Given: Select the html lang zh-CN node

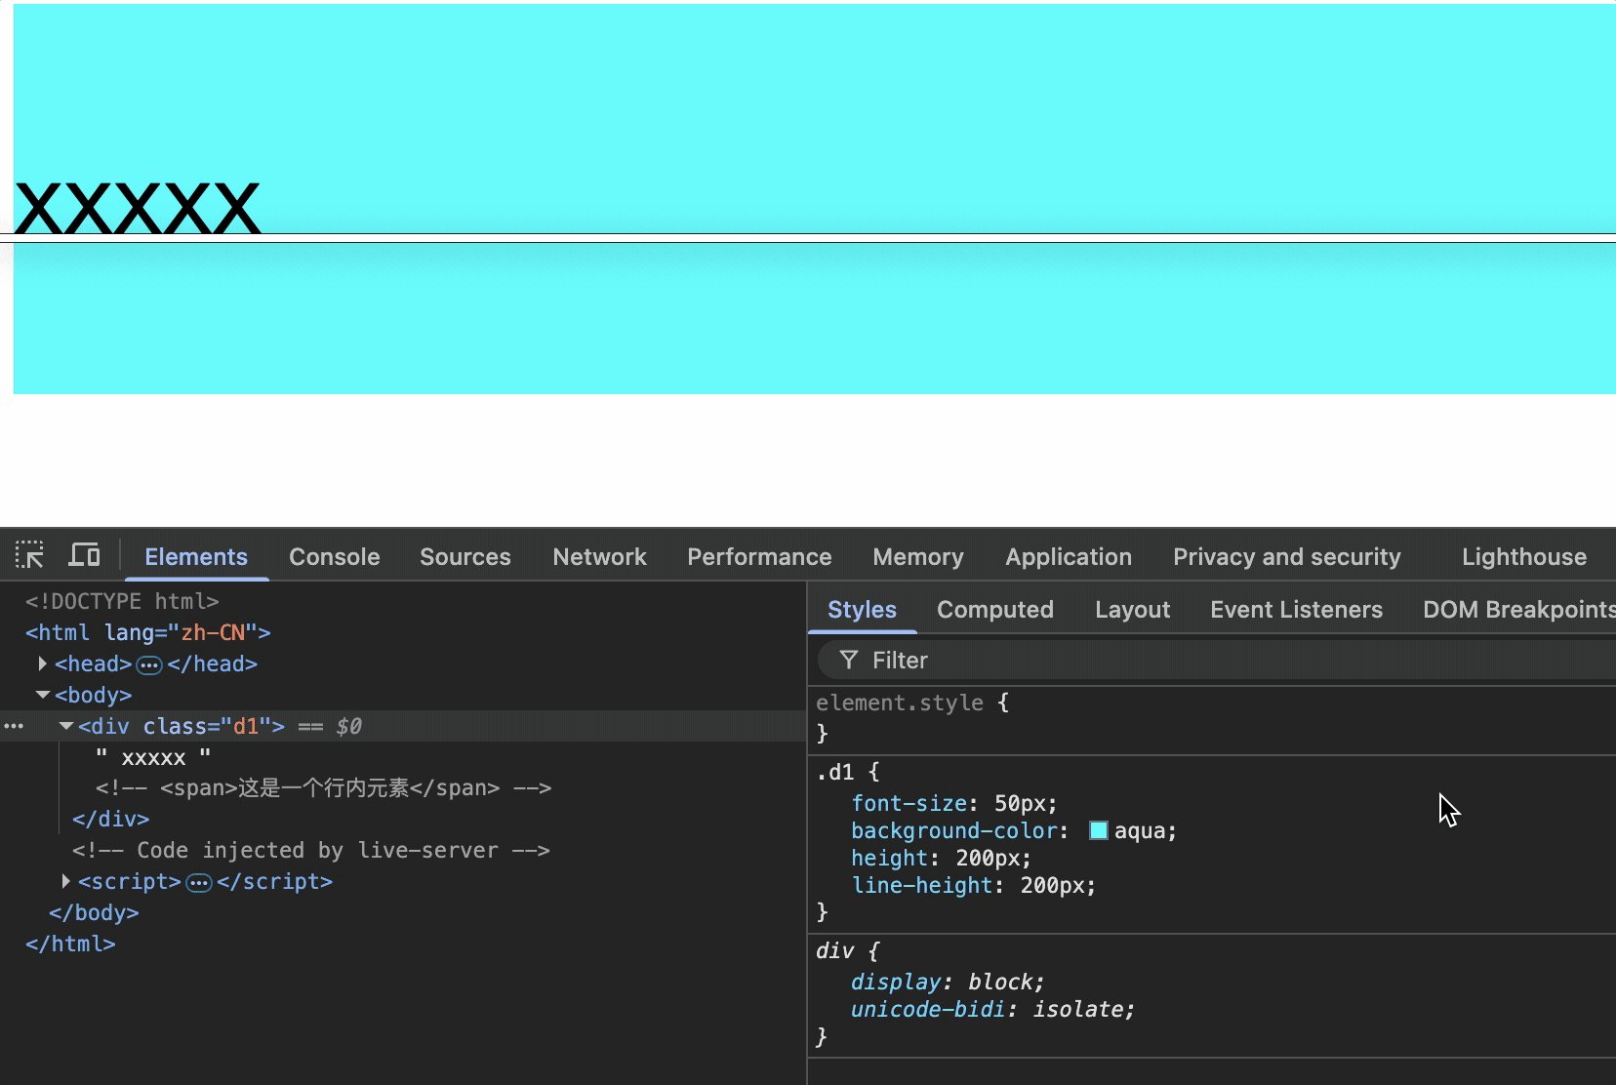Looking at the screenshot, I should pos(148,632).
